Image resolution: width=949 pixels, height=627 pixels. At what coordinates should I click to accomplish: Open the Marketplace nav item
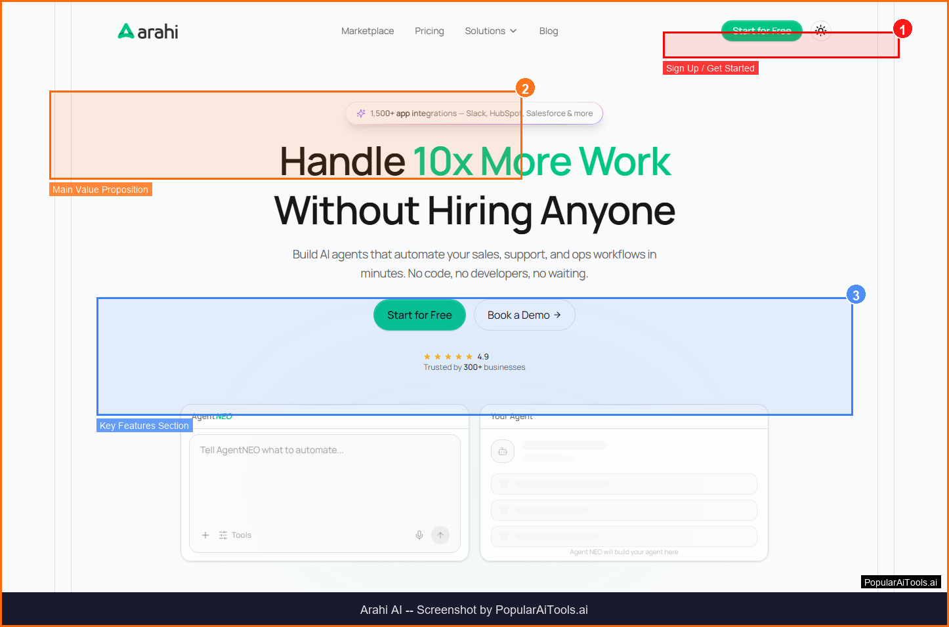[x=368, y=31]
